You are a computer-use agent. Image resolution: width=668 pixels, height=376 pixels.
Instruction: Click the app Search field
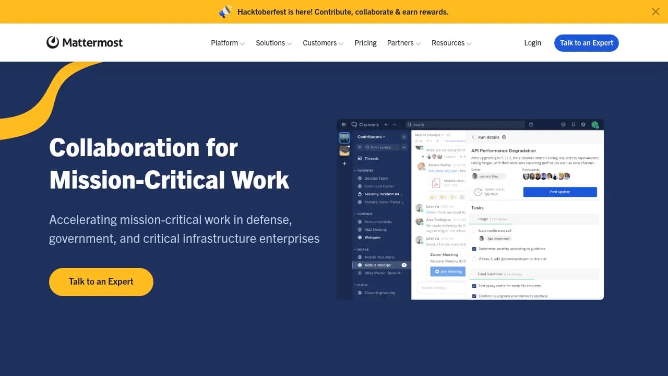[466, 125]
